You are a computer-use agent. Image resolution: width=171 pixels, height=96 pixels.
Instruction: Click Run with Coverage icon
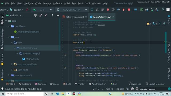(x=113, y=10)
